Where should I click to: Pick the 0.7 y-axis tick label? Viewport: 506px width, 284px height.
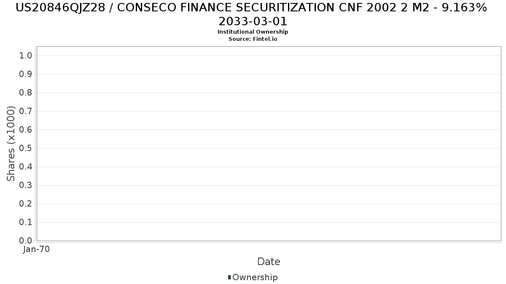(x=26, y=111)
